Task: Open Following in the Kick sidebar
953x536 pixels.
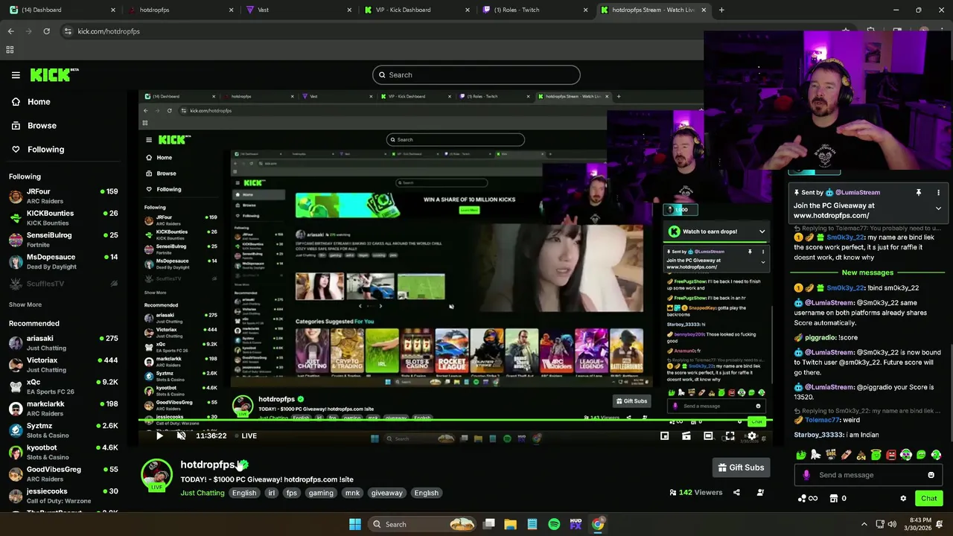Action: 45,150
